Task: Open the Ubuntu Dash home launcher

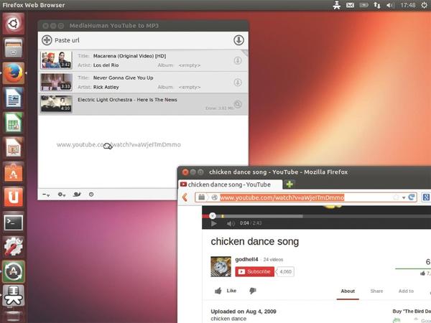Action: click(13, 24)
